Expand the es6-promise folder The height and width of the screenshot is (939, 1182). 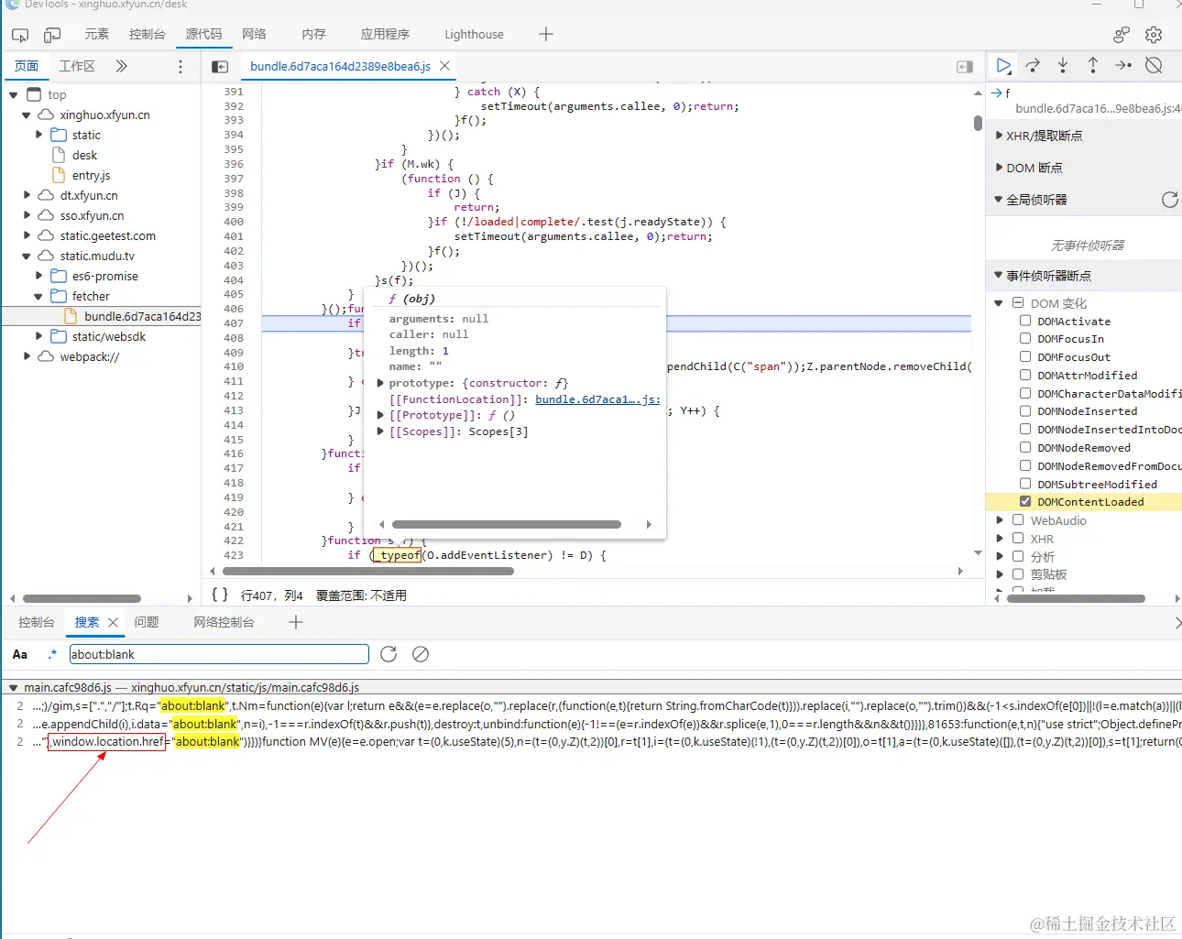[39, 276]
